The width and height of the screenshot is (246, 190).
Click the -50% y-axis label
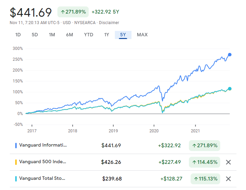pos(18,125)
